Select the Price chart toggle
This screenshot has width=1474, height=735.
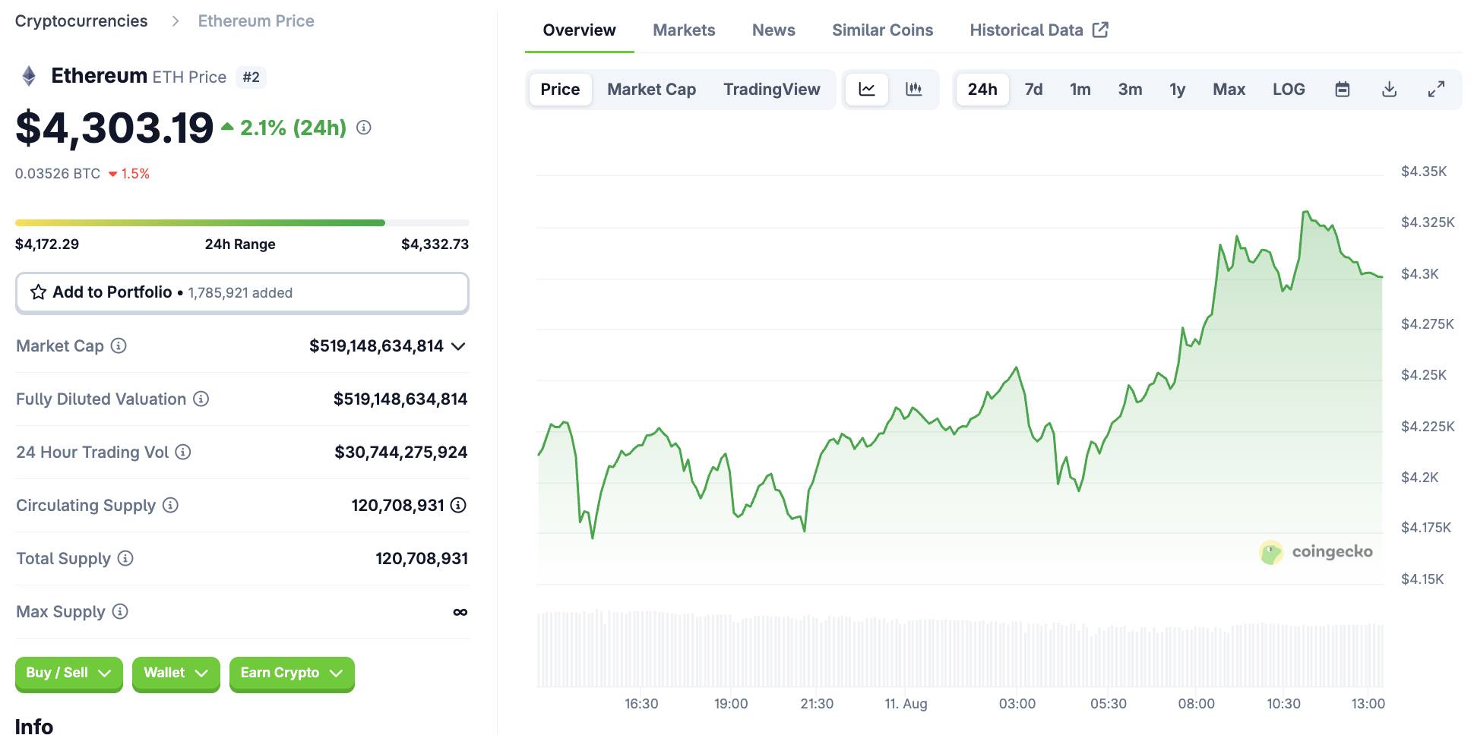click(560, 90)
